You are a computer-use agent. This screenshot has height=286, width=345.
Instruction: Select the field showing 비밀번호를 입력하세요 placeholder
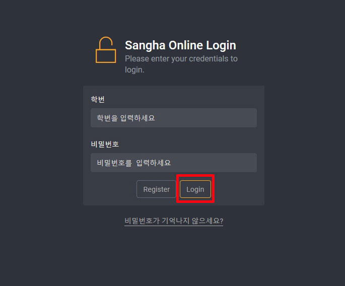(174, 163)
